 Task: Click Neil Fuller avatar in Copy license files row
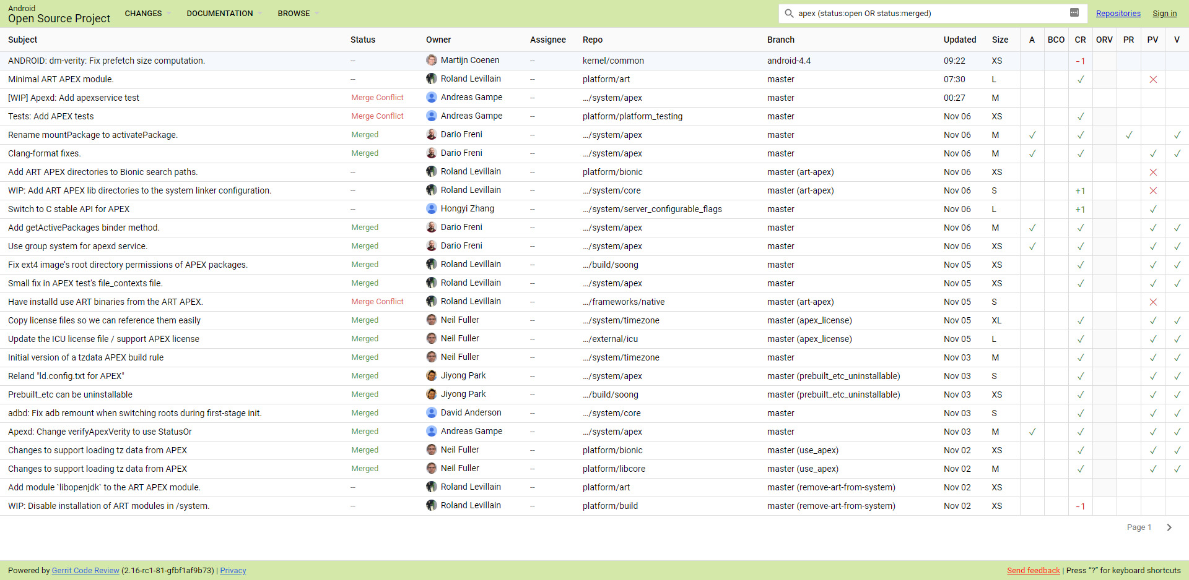tap(432, 320)
